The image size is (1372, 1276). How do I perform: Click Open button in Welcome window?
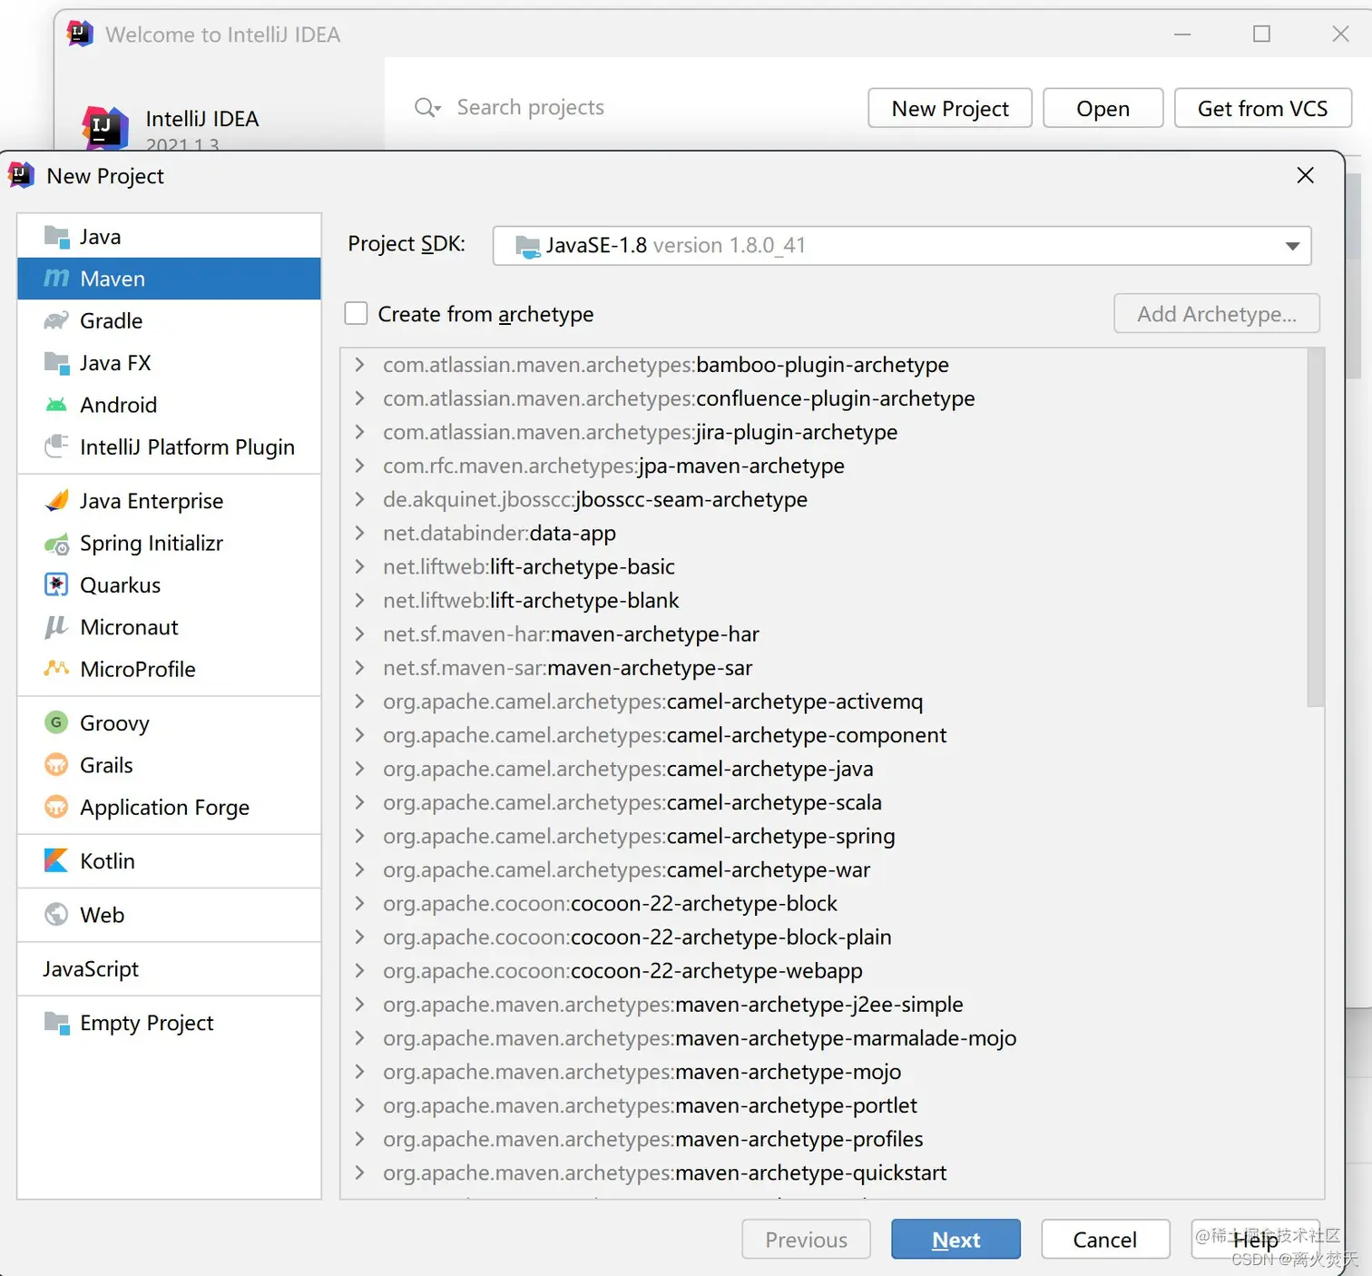click(1102, 108)
